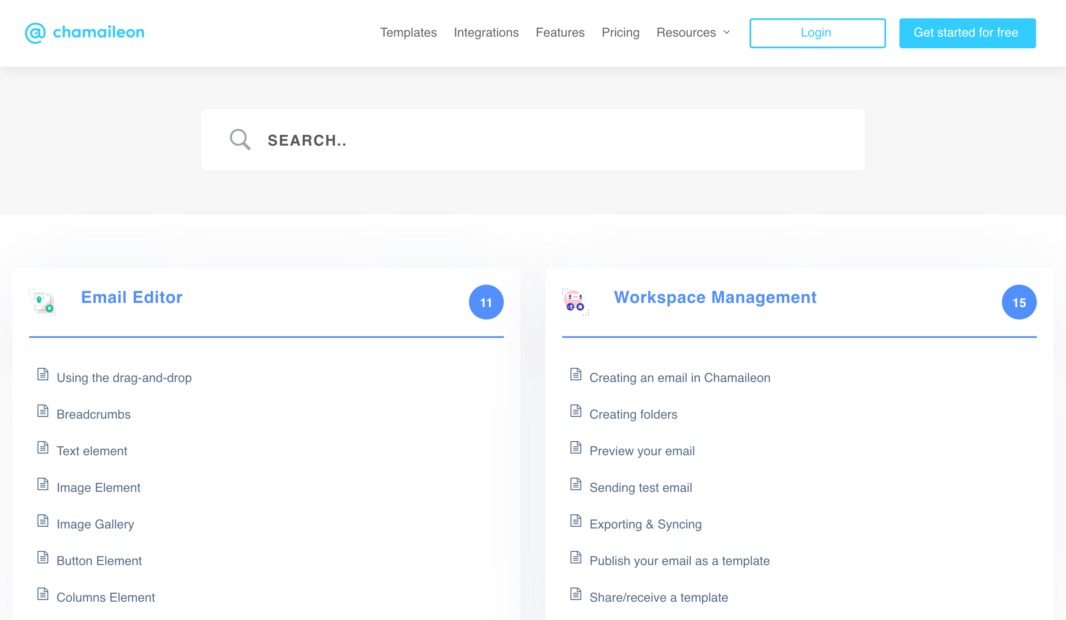
Task: Click the Email Editor category icon
Action: coord(42,302)
